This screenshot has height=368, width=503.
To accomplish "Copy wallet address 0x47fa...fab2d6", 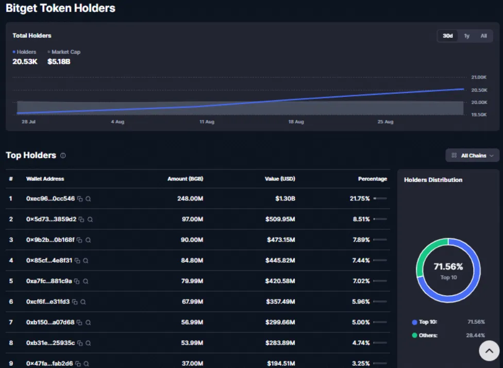I will 78,363.
